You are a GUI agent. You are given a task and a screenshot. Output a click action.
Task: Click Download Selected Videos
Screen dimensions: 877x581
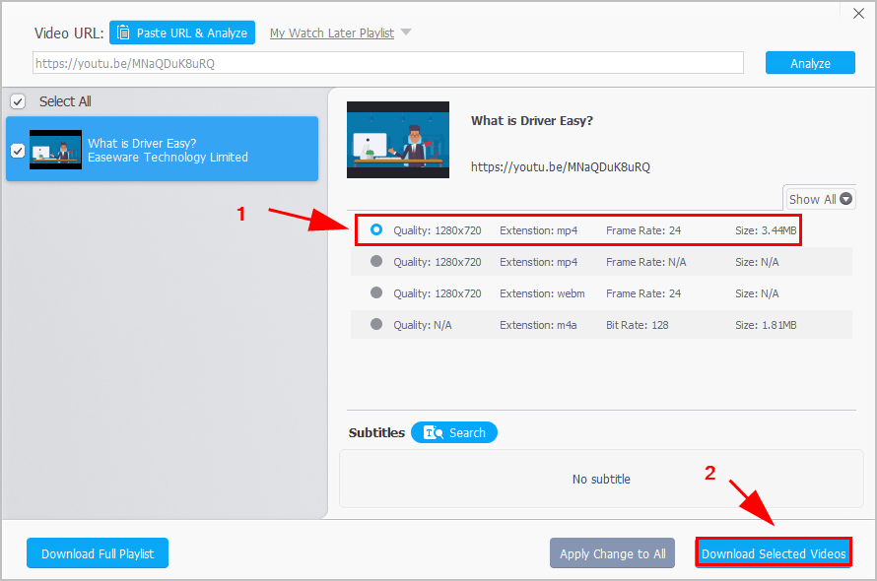tap(773, 552)
